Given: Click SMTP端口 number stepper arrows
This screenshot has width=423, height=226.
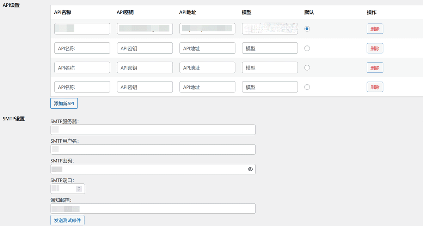Looking at the screenshot, I should 79,189.
